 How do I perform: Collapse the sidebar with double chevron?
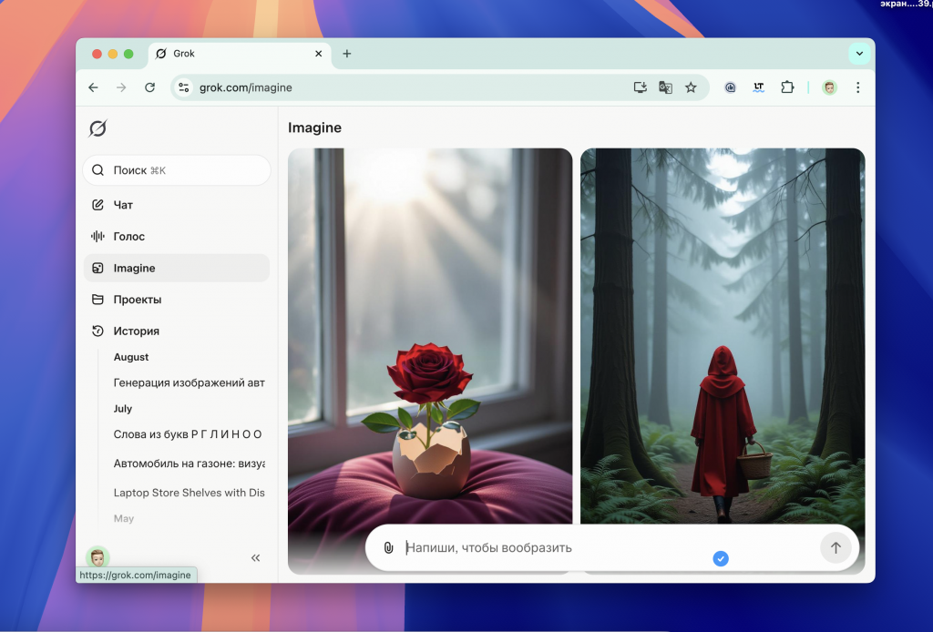[255, 558]
